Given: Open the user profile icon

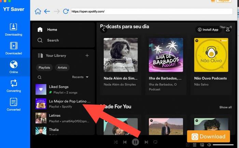Looking at the screenshot, I should (x=228, y=29).
